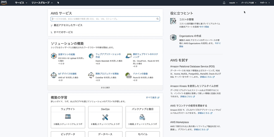Open IoT デバイスを接続 link

tap(67, 74)
